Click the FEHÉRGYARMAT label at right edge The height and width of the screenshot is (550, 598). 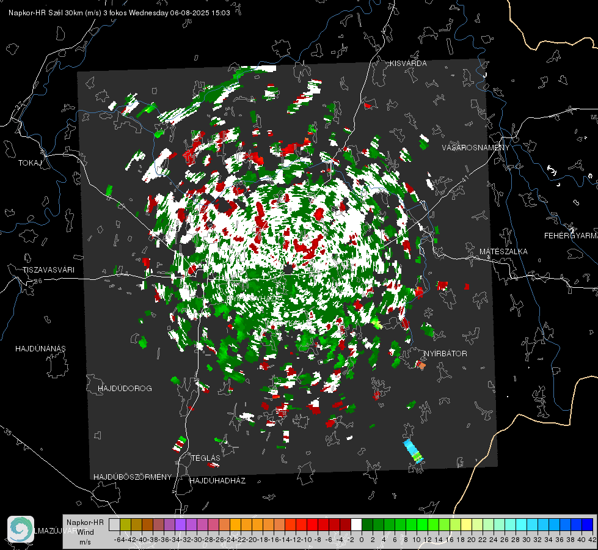[571, 236]
